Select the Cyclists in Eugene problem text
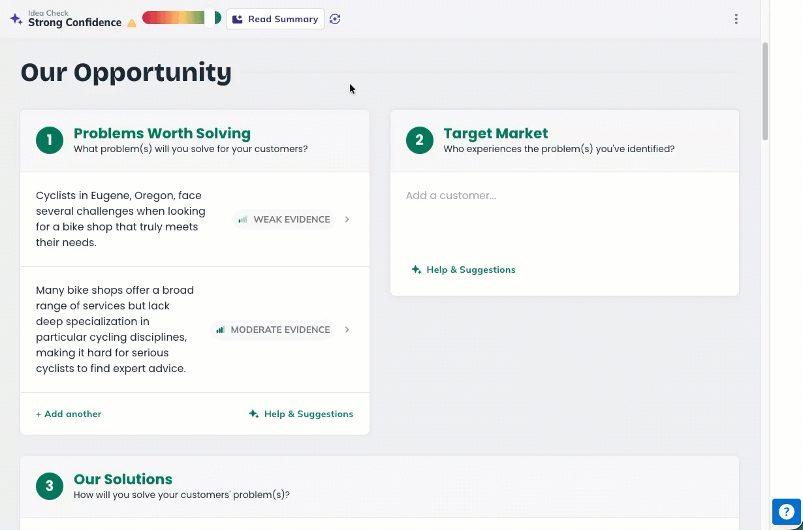The height and width of the screenshot is (530, 803). pyautogui.click(x=121, y=219)
